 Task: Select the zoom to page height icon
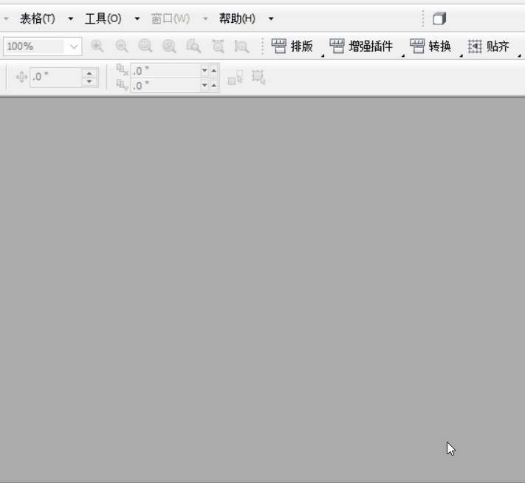pos(241,47)
